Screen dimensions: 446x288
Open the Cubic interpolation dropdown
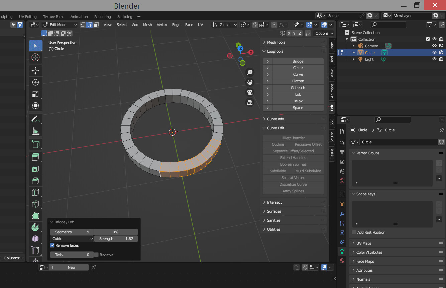(72, 239)
